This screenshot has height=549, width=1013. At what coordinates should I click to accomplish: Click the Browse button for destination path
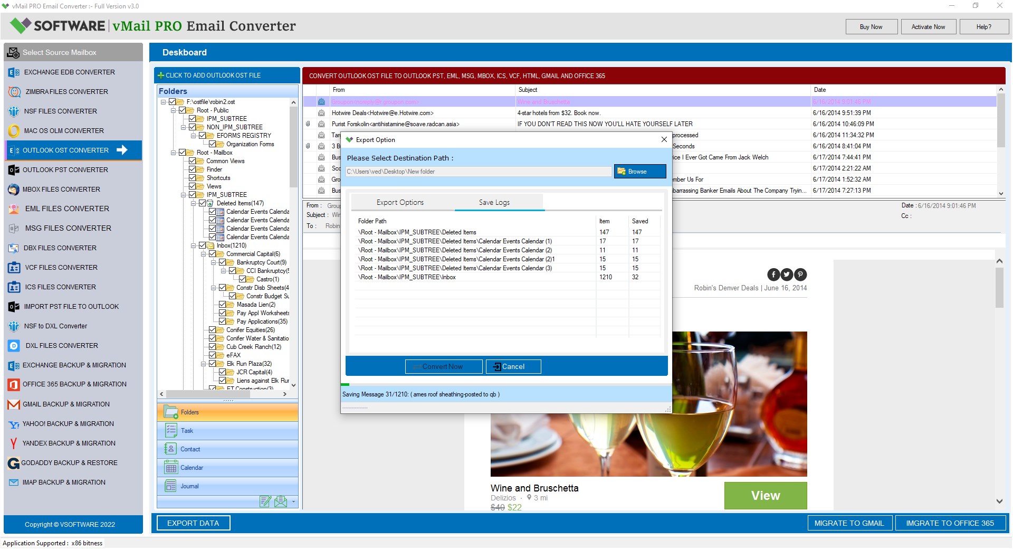tap(640, 172)
